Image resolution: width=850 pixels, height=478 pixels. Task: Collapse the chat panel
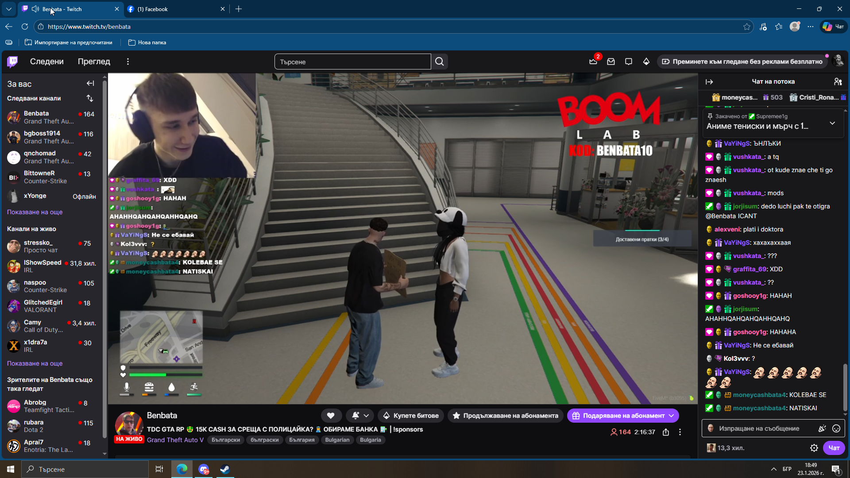tap(709, 81)
